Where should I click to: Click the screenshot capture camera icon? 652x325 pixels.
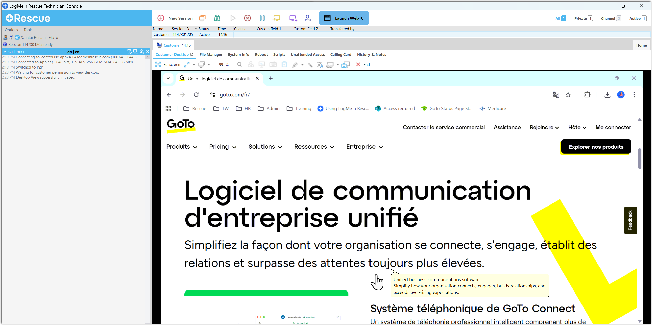point(345,65)
